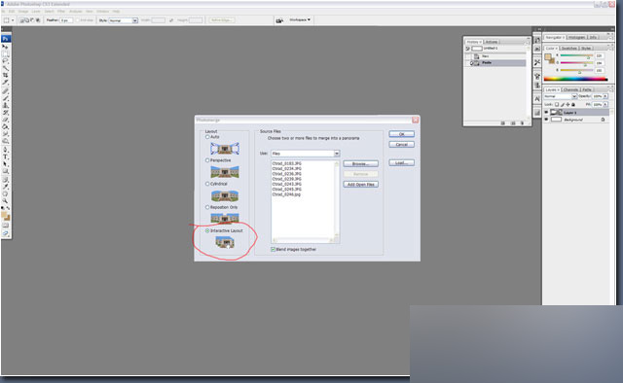Switch to the Histogram tab
The width and height of the screenshot is (623, 383).
coord(576,37)
